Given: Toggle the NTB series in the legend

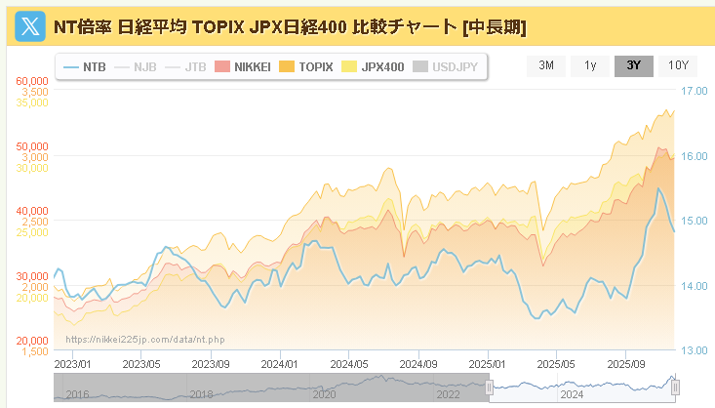Looking at the screenshot, I should pos(84,67).
